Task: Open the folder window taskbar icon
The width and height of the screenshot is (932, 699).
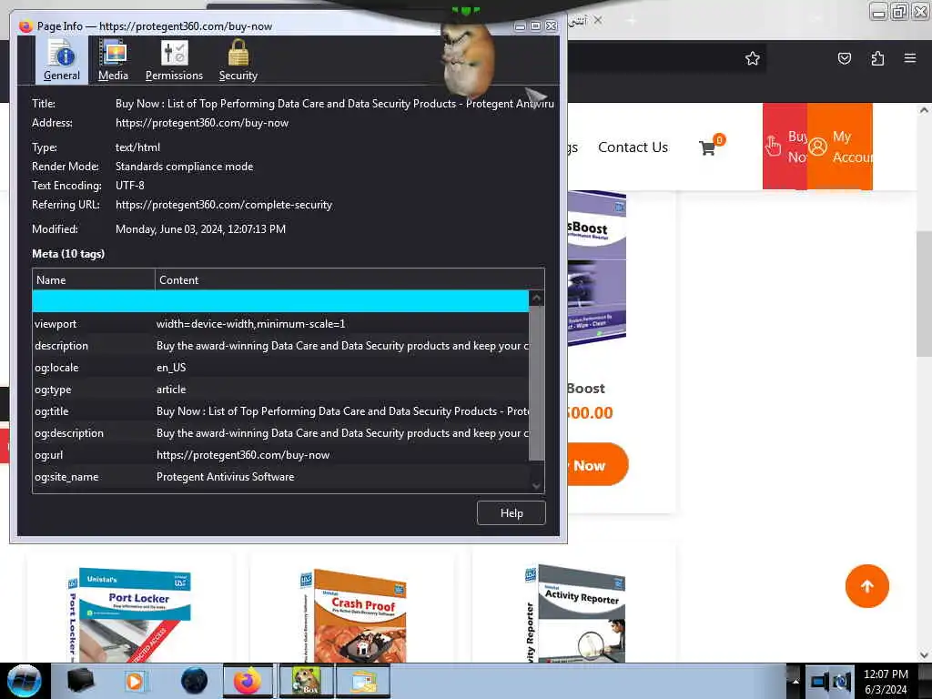Action: coord(363,681)
